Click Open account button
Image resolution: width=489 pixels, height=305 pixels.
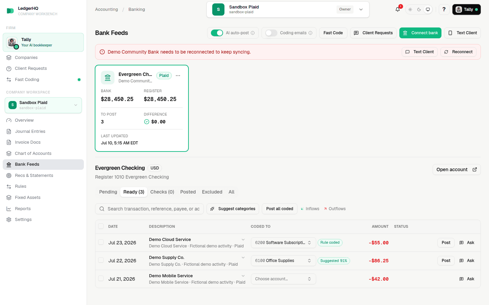tap(456, 169)
